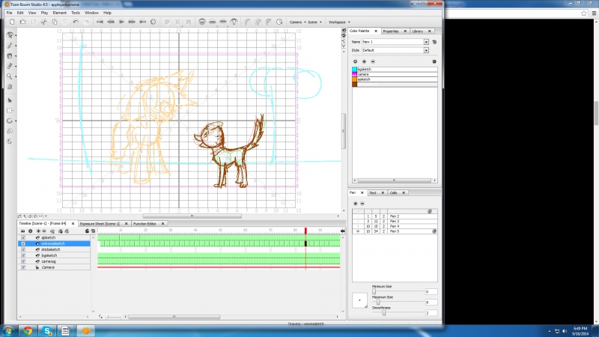This screenshot has height=337, width=599.
Task: Click the Skype icon in the taskbar
Action: [x=46, y=330]
